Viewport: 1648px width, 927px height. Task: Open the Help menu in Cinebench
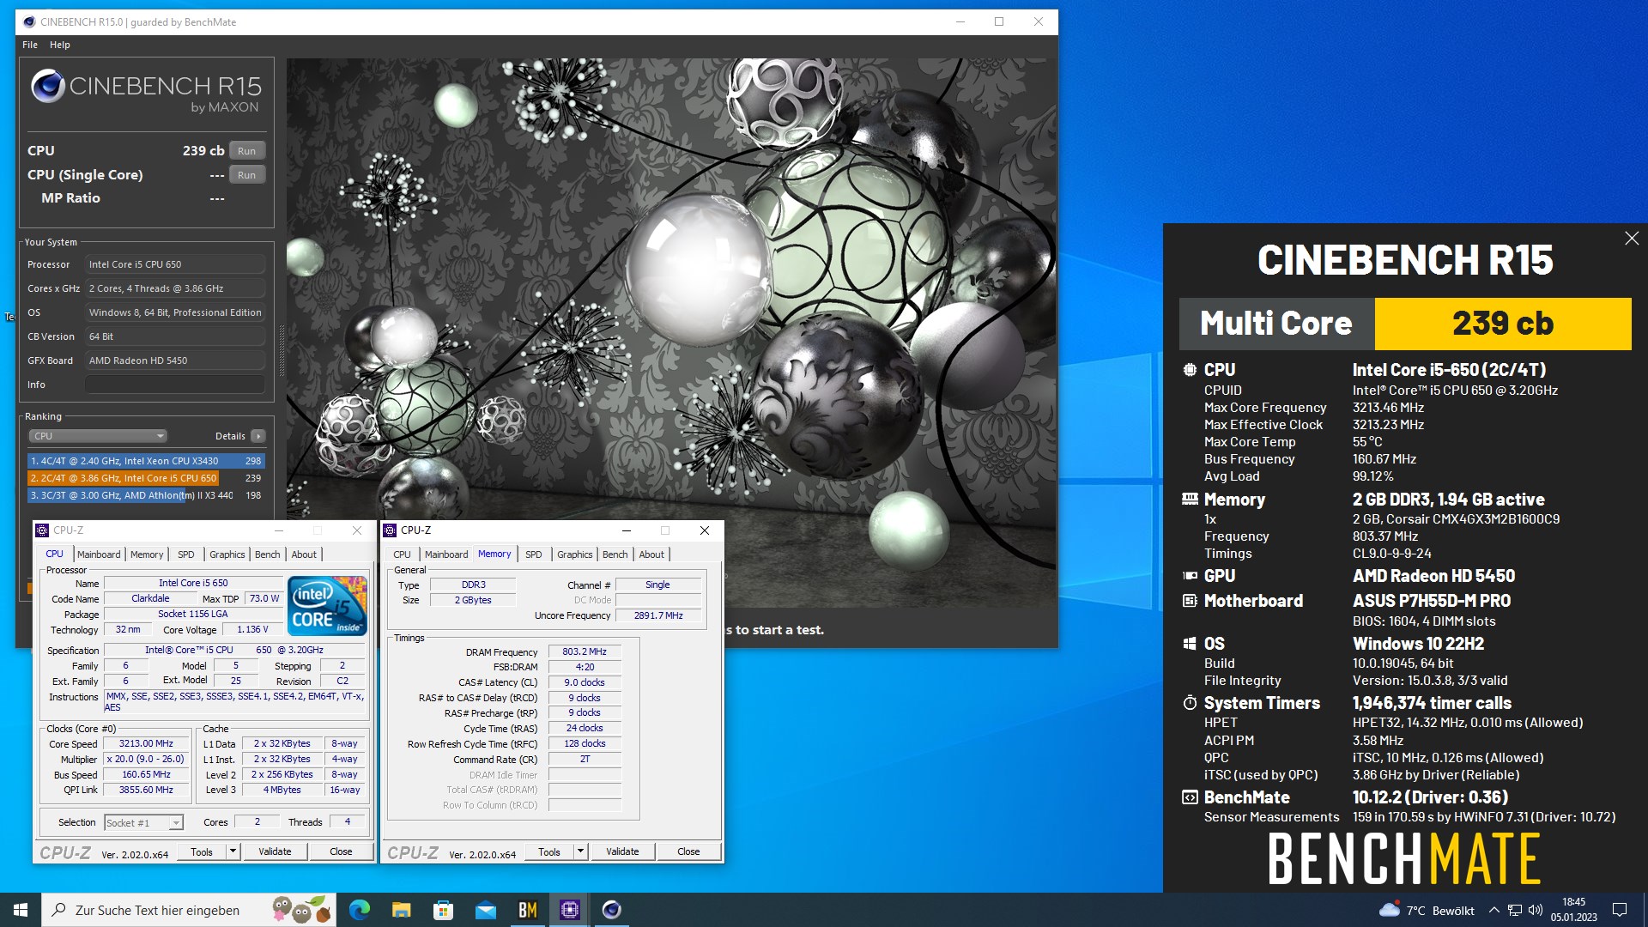point(60,45)
